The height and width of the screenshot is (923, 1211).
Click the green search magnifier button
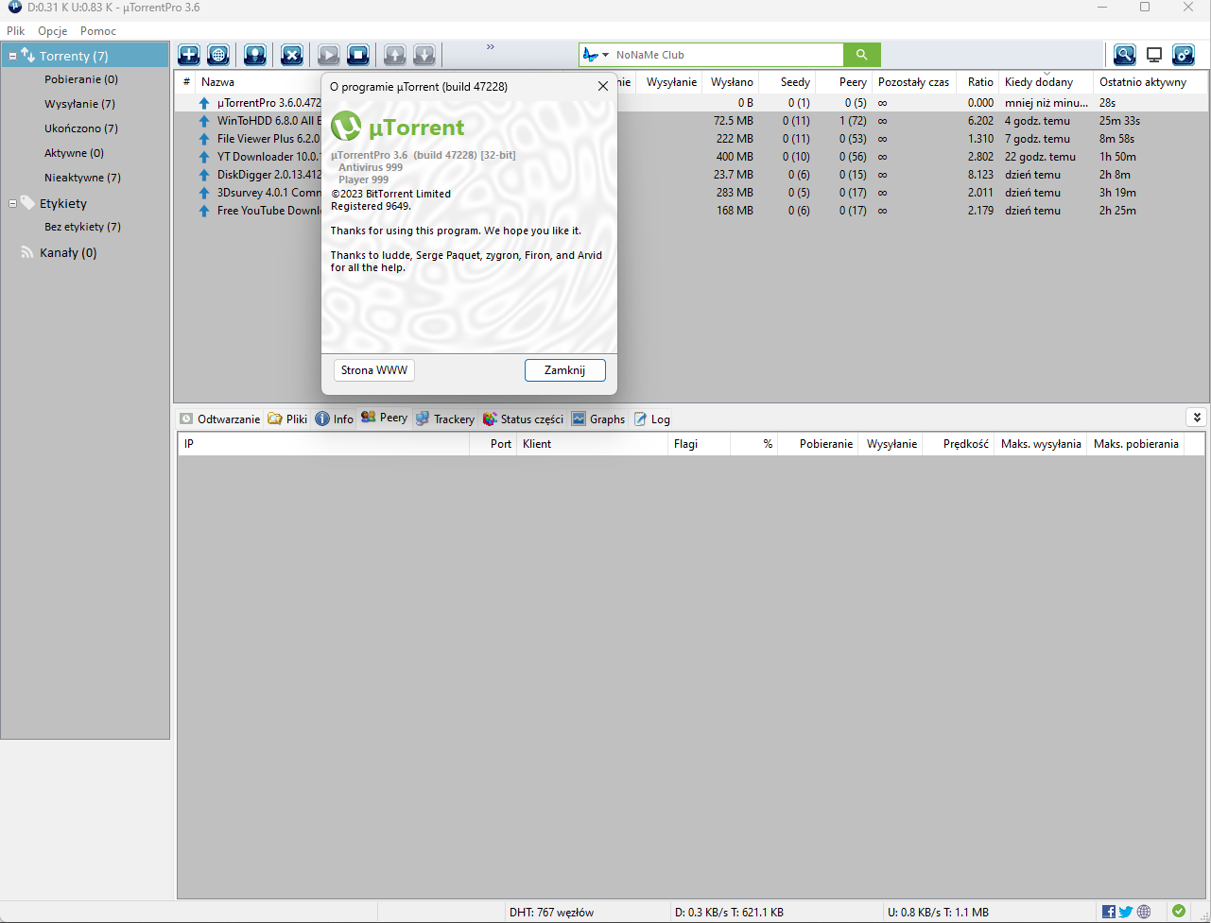(x=862, y=55)
